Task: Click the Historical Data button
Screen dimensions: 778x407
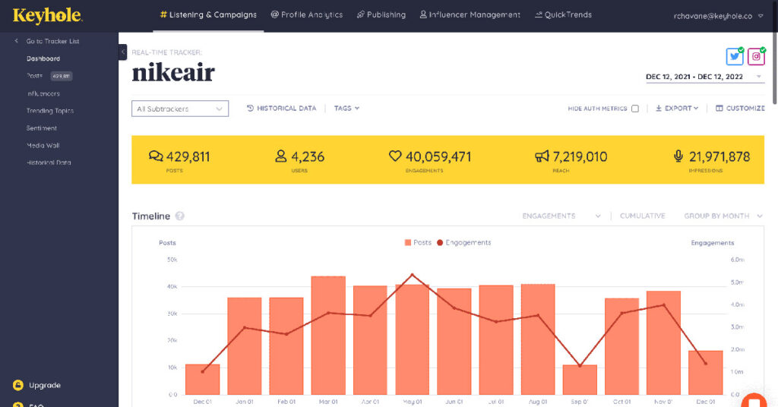Action: coord(281,109)
